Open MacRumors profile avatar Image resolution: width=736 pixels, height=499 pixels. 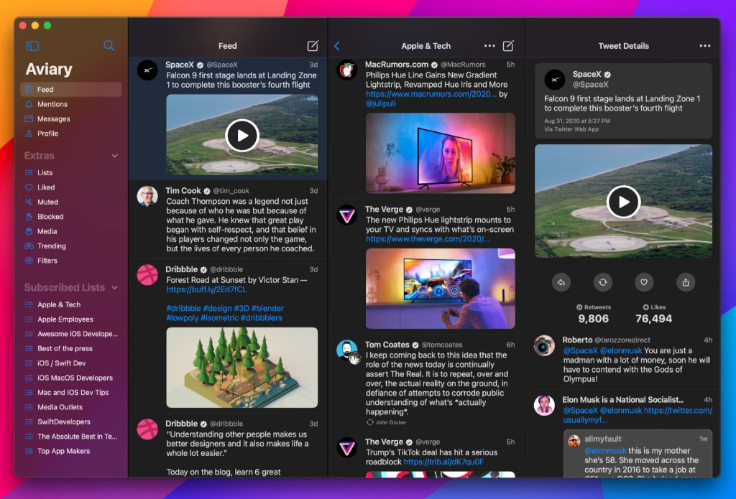click(x=347, y=70)
